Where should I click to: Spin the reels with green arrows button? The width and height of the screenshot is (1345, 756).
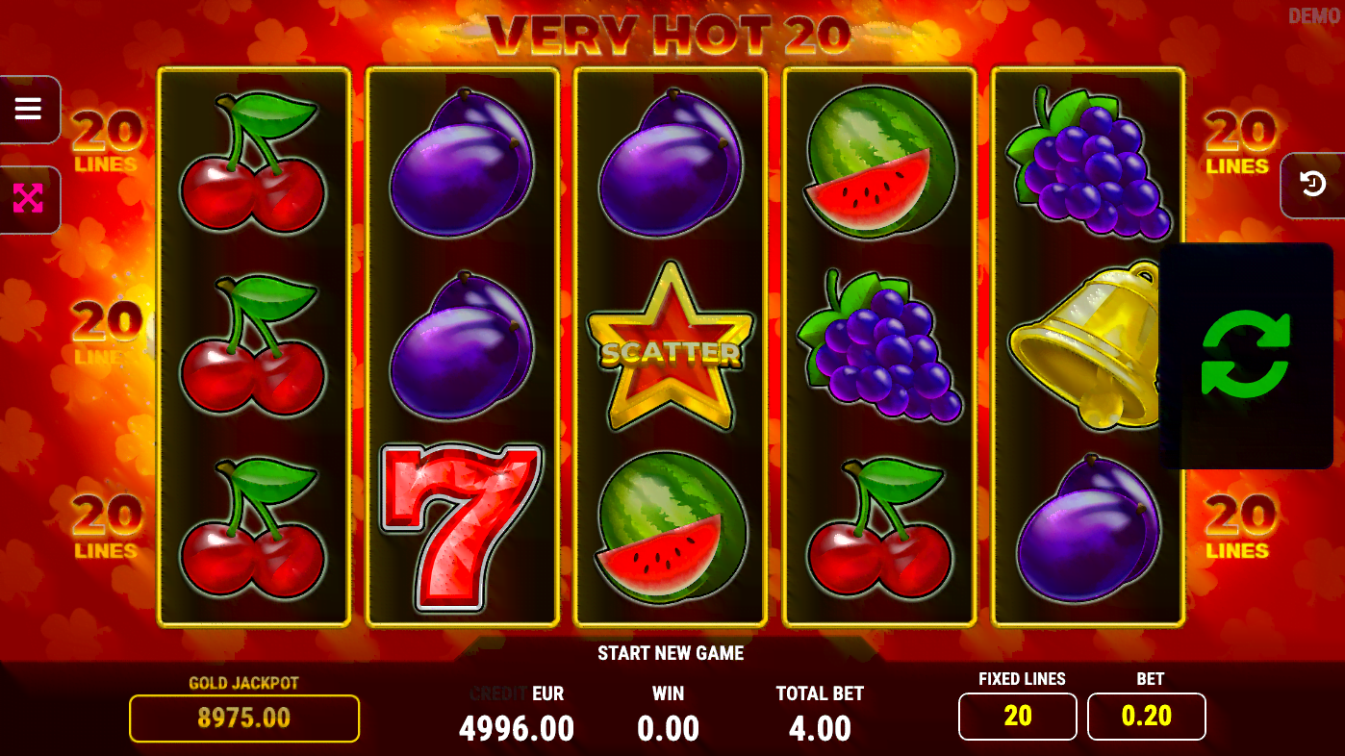(1245, 354)
